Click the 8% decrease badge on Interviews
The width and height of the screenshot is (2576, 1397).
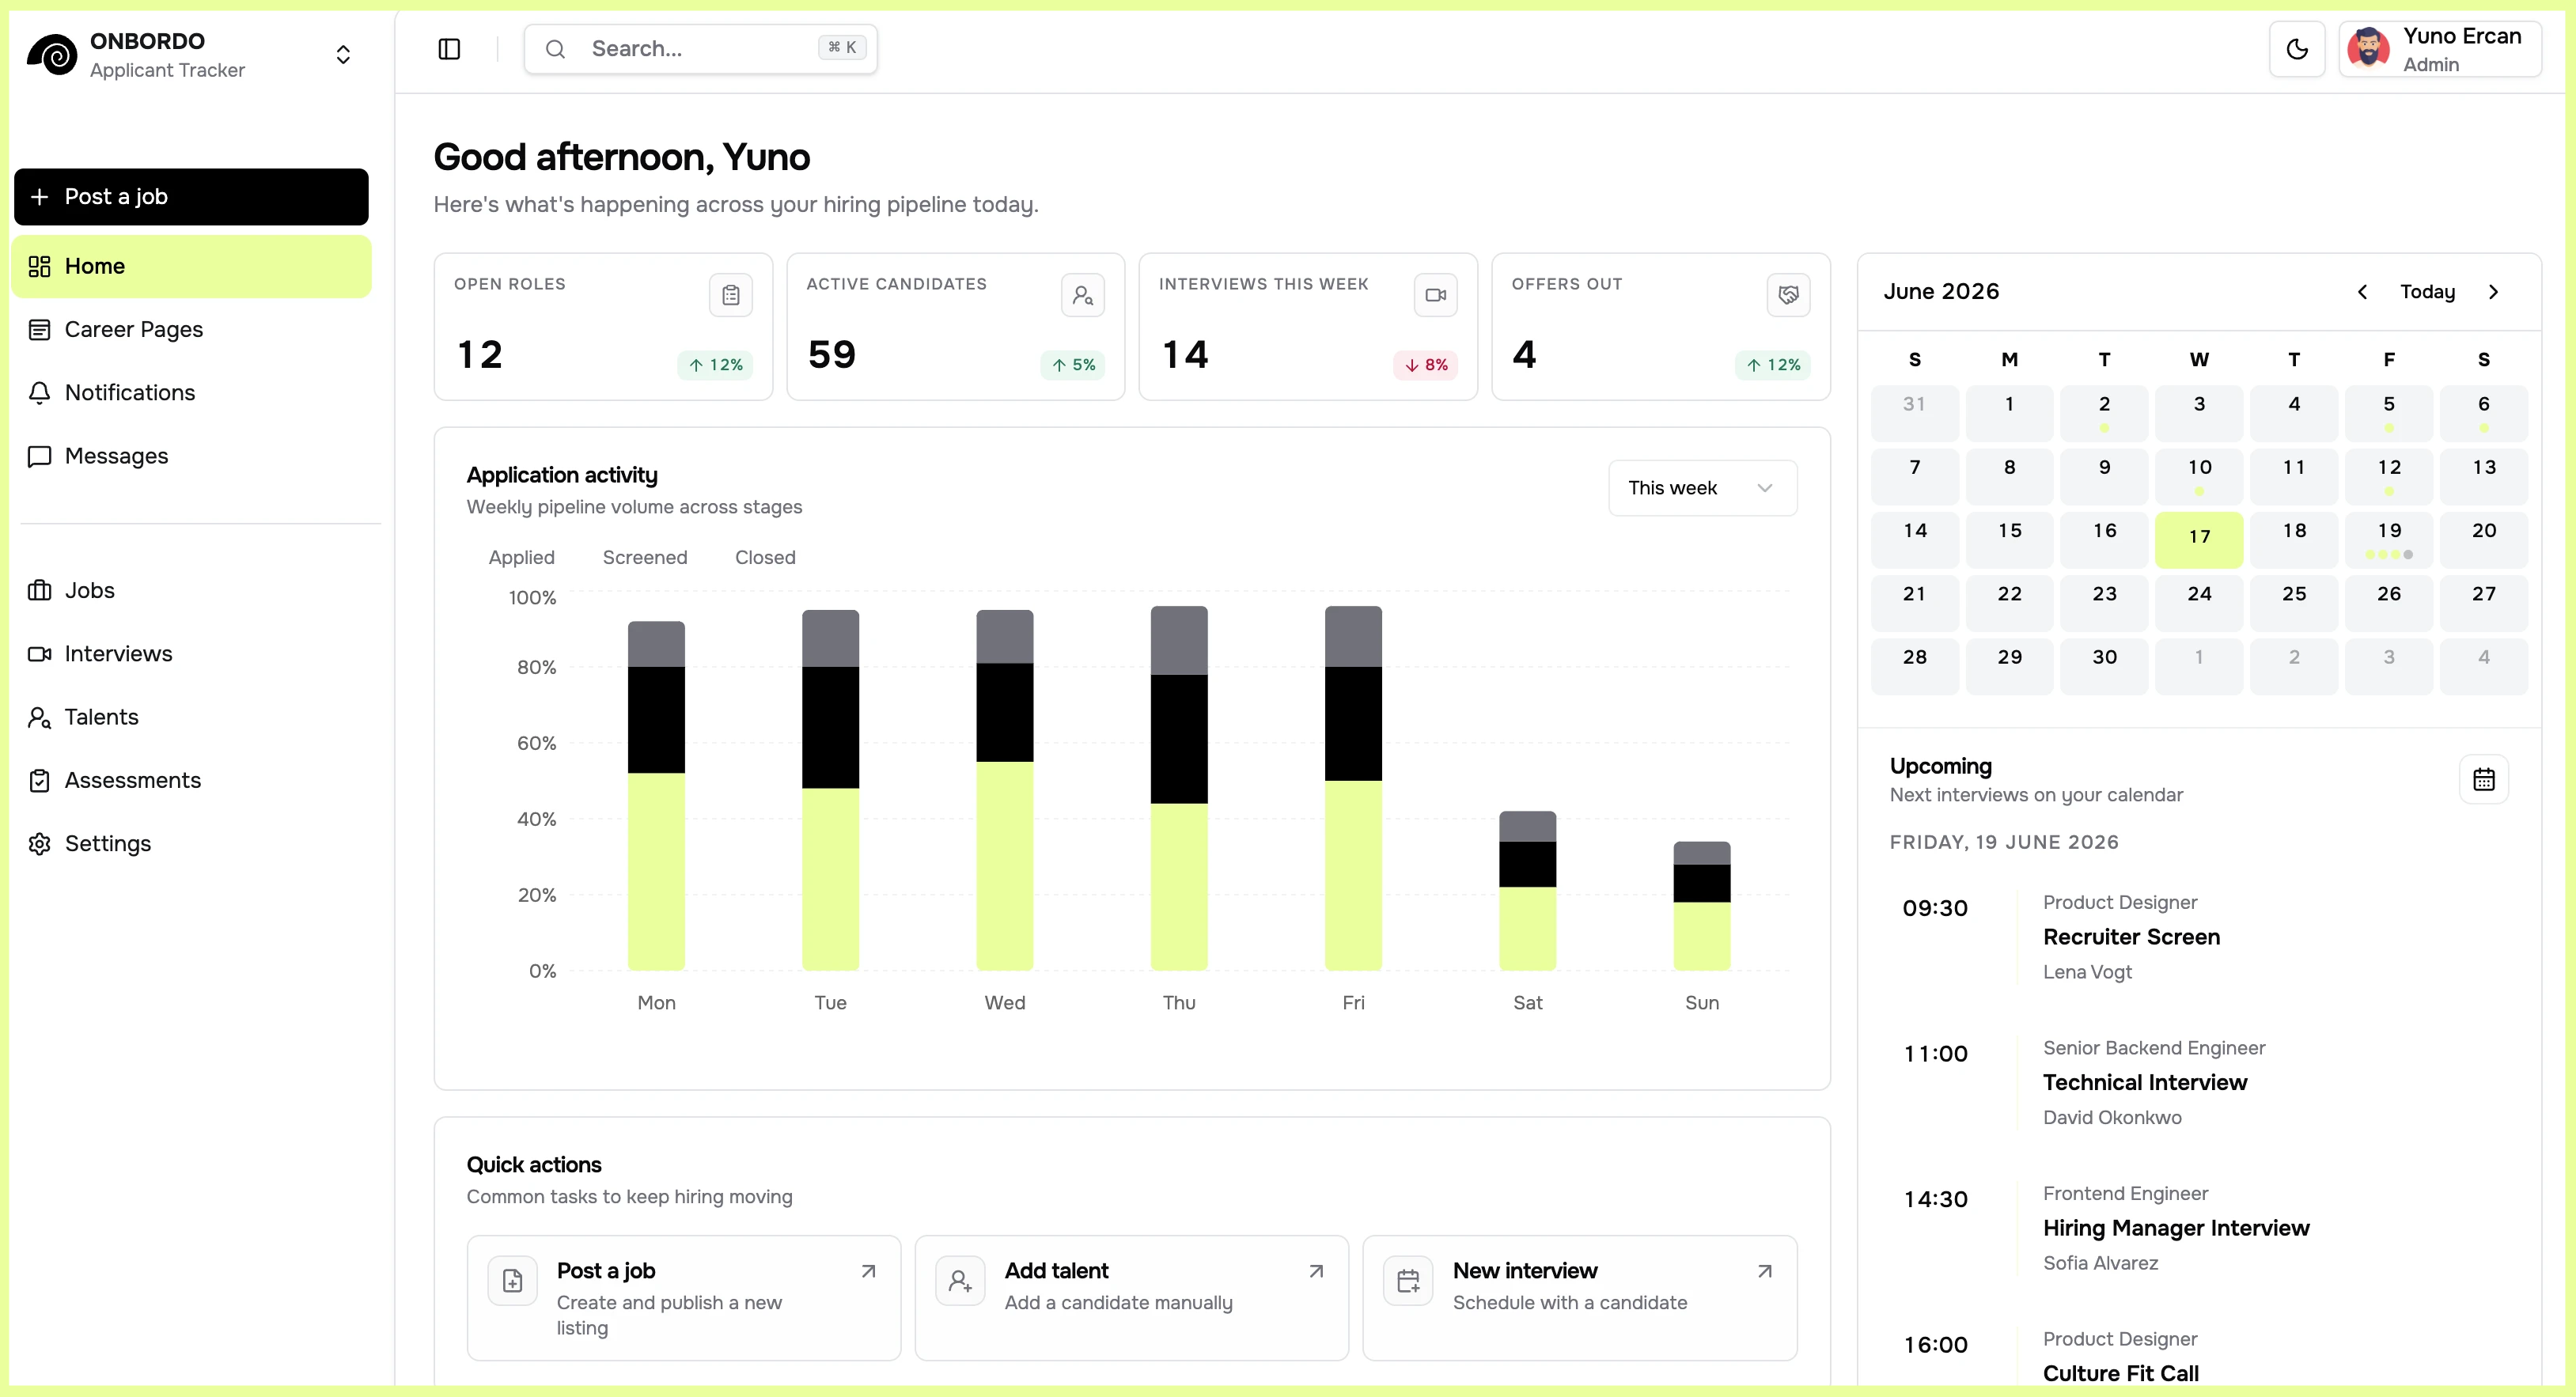1426,365
